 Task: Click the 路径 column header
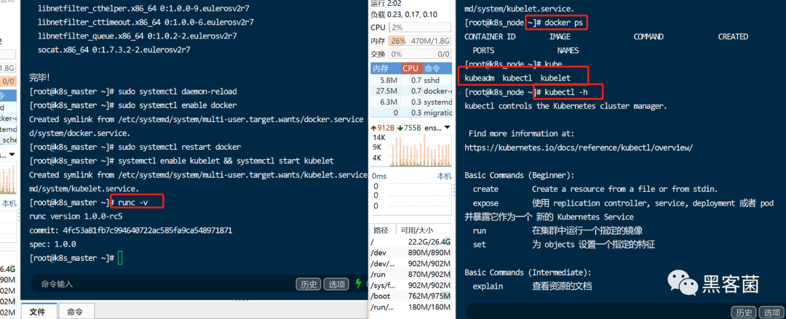[x=381, y=230]
